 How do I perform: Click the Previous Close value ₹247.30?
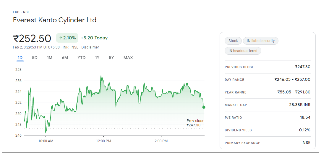click(303, 67)
